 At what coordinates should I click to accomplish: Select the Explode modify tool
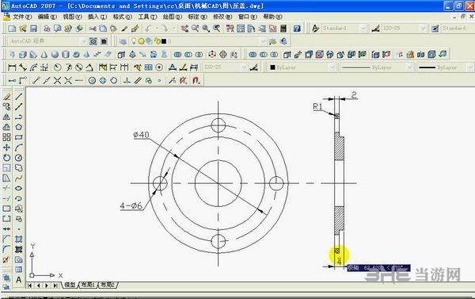pos(6,259)
